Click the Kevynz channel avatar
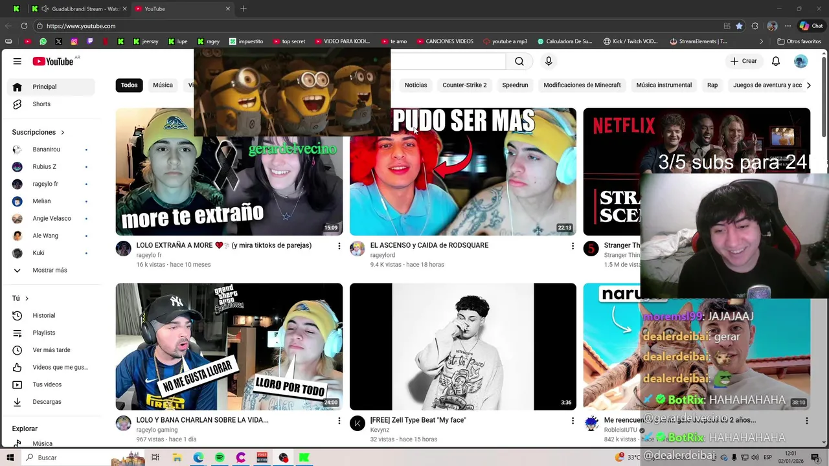Viewport: 829px width, 466px height. (358, 424)
